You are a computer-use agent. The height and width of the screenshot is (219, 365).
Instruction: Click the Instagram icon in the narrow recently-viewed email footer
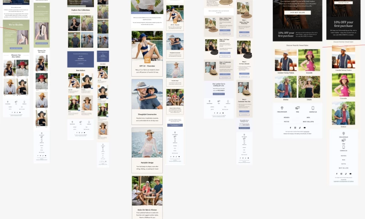click(x=341, y=174)
